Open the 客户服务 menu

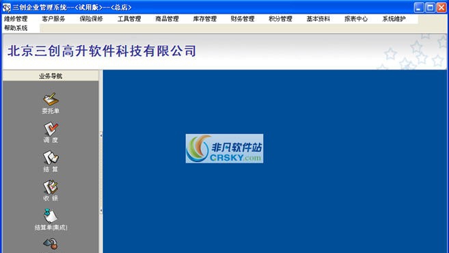coord(53,19)
